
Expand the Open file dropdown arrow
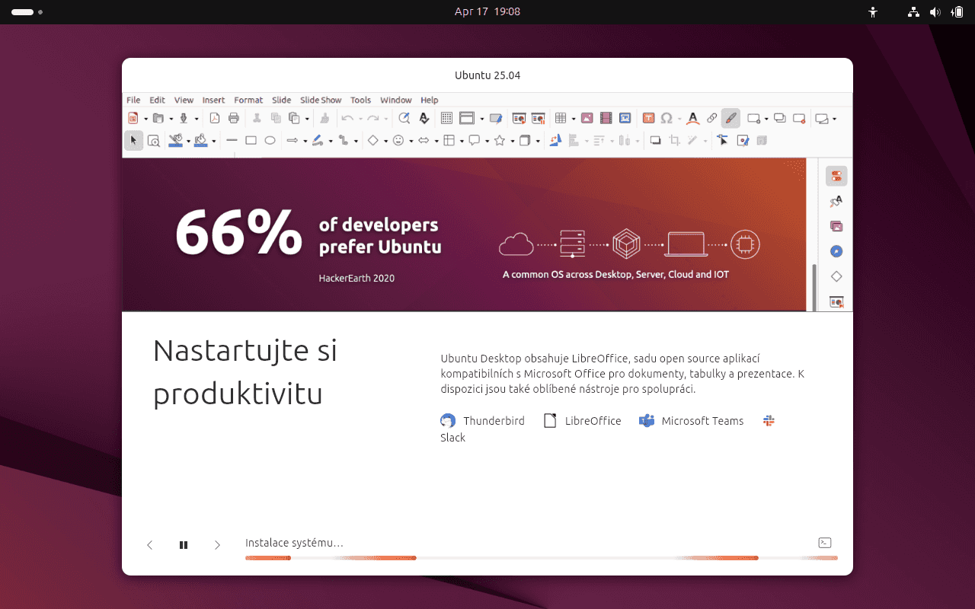[x=171, y=119]
